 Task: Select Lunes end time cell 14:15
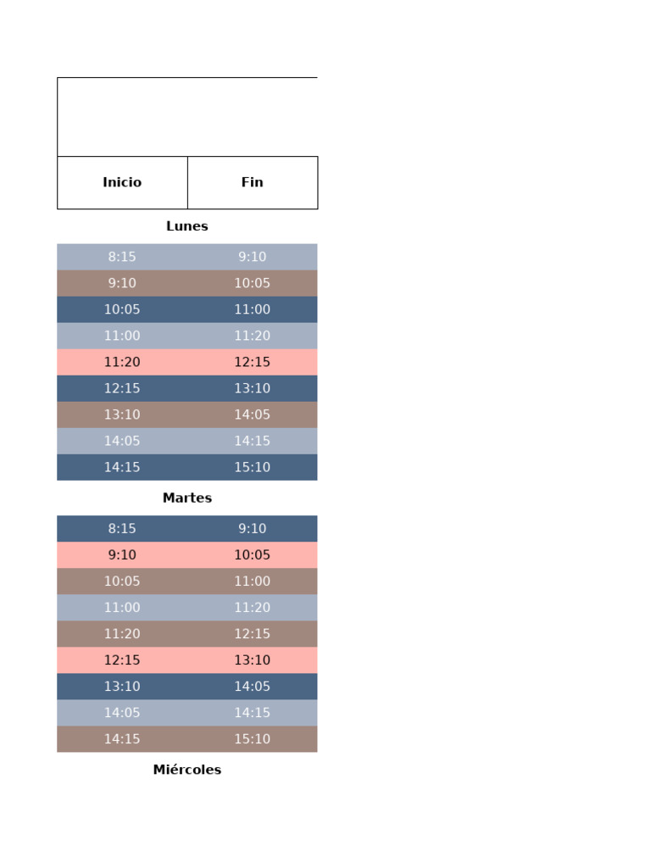252,441
